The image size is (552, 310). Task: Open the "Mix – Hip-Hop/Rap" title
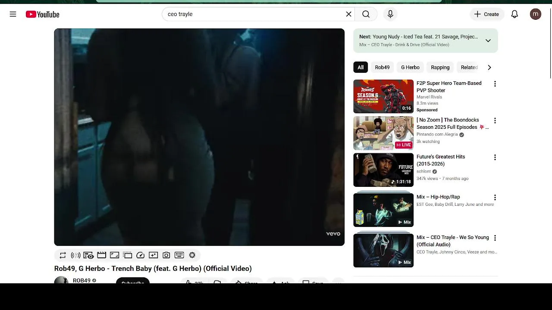pos(438,197)
